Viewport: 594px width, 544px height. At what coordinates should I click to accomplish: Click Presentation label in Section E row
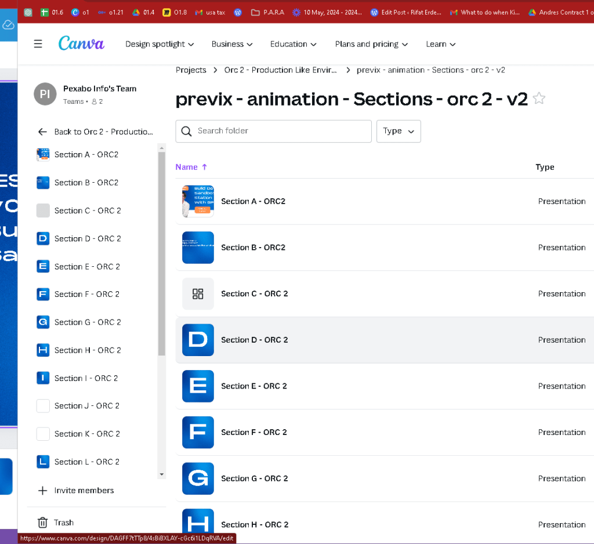[562, 386]
